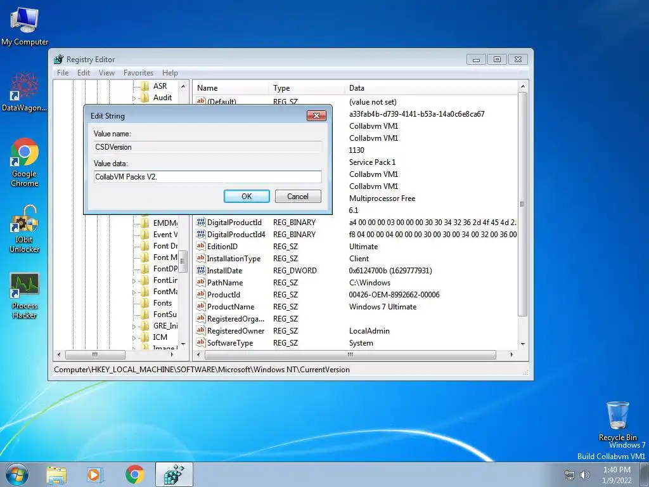Select the ProductId string value icon
This screenshot has height=487, width=649.
(x=201, y=294)
